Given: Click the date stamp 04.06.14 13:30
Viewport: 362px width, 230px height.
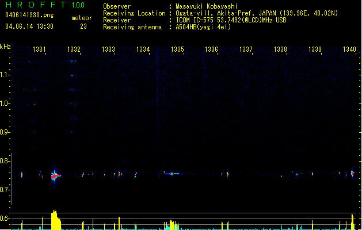Looking at the screenshot, I should pos(29,26).
